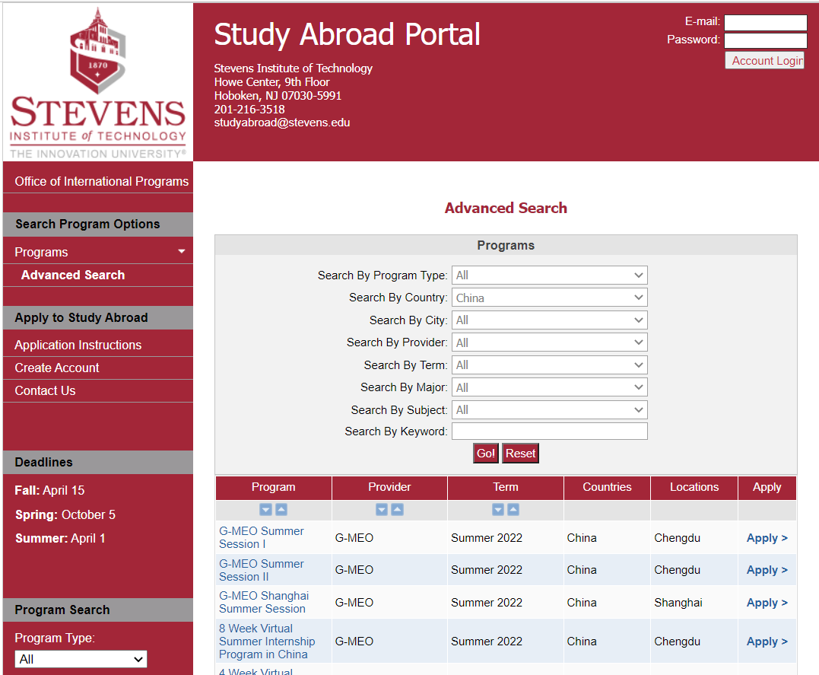The height and width of the screenshot is (675, 819).
Task: Click the Summer: April 1 deadline text
Action: 60,539
